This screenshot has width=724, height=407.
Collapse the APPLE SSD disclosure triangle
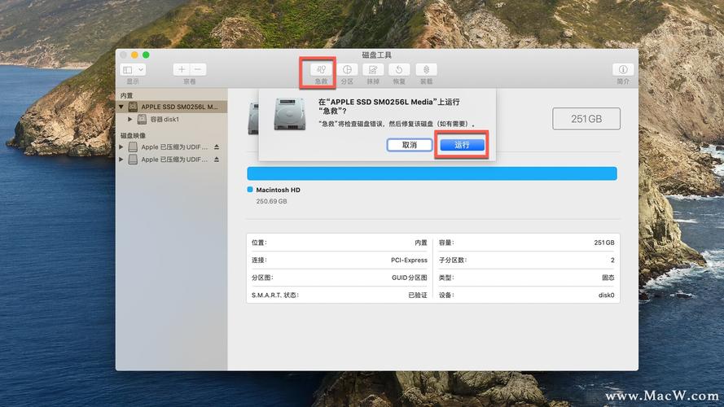pyautogui.click(x=121, y=107)
